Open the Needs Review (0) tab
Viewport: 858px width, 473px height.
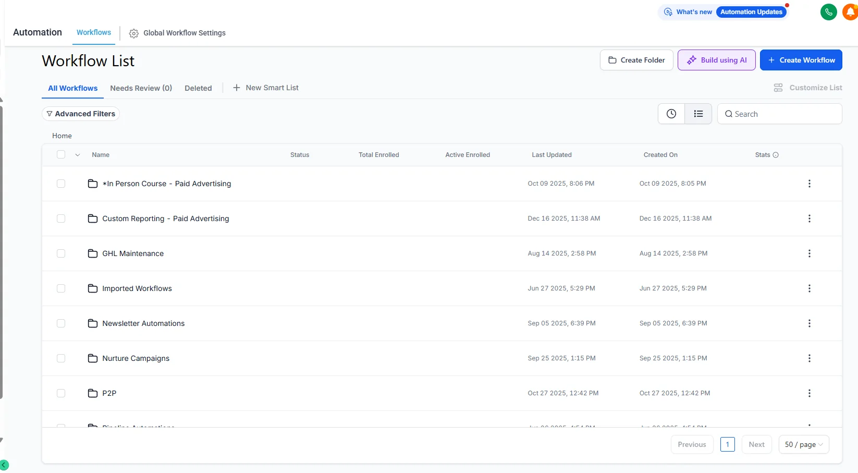tap(141, 88)
